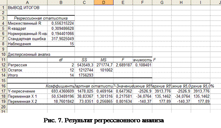Click 'Остаток' row label
Viewport: 221px width, 128px height.
[x=27, y=70]
